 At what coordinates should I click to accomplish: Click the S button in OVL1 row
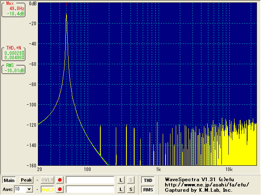click(x=131, y=180)
